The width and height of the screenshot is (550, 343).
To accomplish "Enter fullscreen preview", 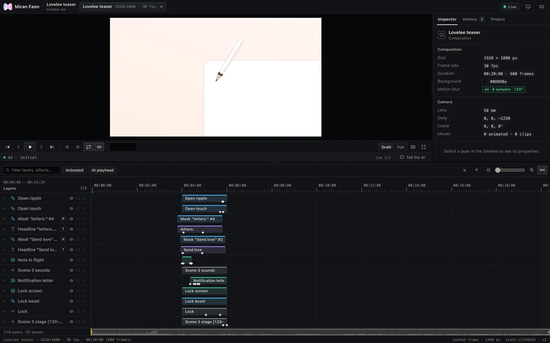I will point(423,147).
